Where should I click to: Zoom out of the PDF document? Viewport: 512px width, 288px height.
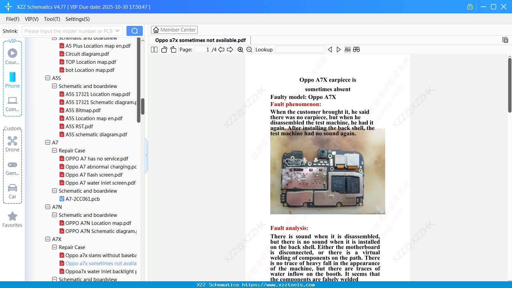click(249, 50)
